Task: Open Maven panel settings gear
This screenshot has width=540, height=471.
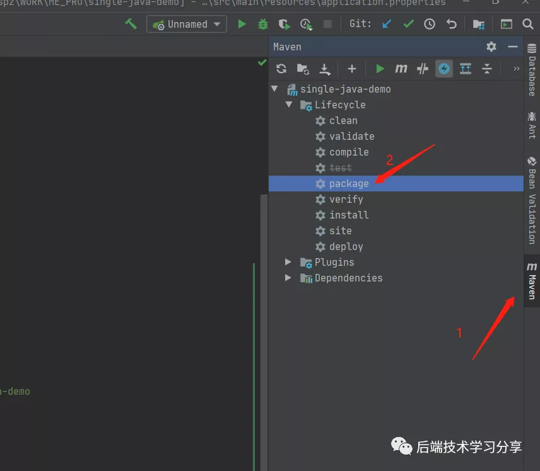Action: point(491,47)
